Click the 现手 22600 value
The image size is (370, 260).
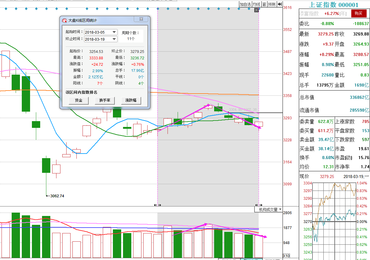pyautogui.click(x=328, y=75)
